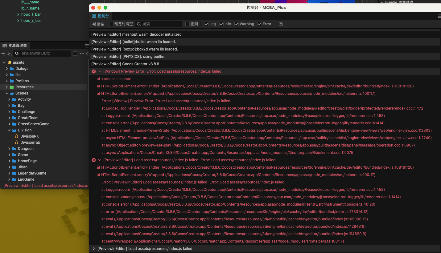Viewport: 441px width, 253px height.
Task: Click the Prefabs folder icon
Action: 12,81
